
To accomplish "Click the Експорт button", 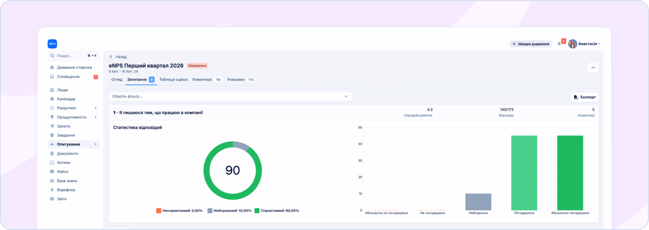I will [x=585, y=97].
